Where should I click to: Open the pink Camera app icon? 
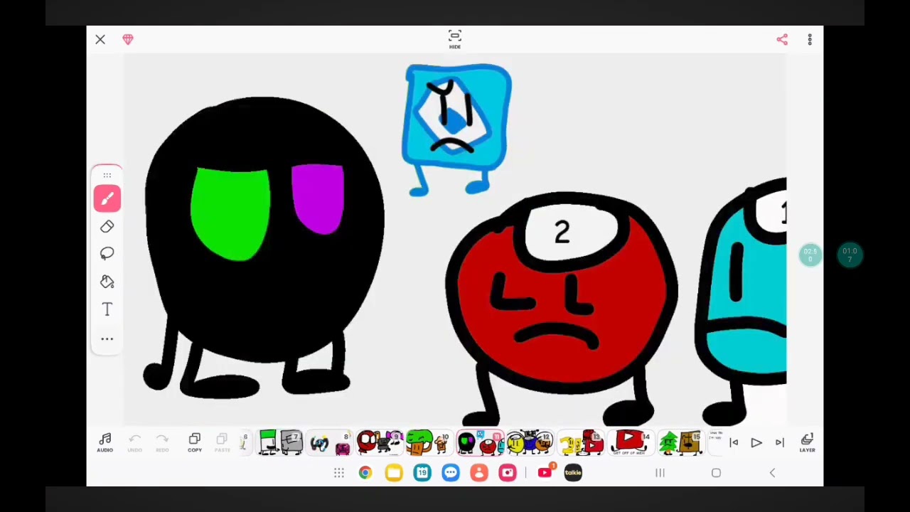pos(507,473)
